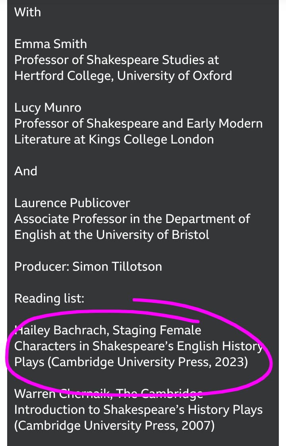This screenshot has height=446, width=286.
Task: Select "English at the University of Bristol" line
Action: [x=112, y=235]
